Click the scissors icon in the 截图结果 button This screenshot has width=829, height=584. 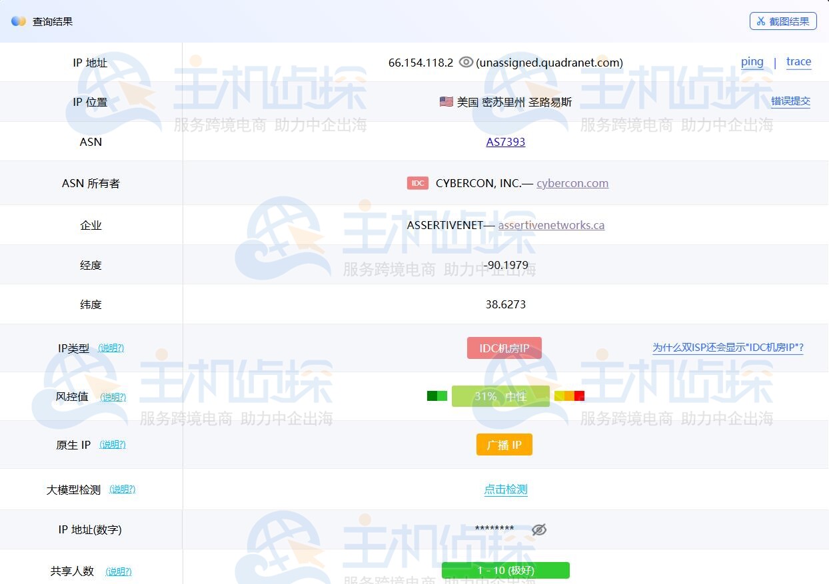pos(760,21)
